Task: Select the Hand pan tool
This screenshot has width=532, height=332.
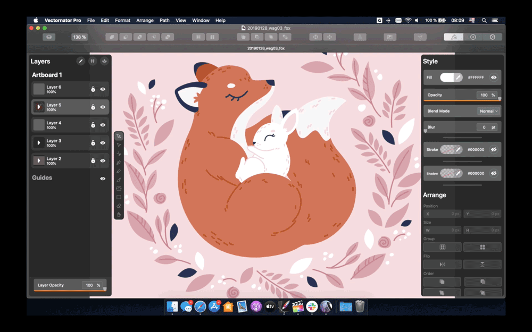Action: click(x=119, y=215)
